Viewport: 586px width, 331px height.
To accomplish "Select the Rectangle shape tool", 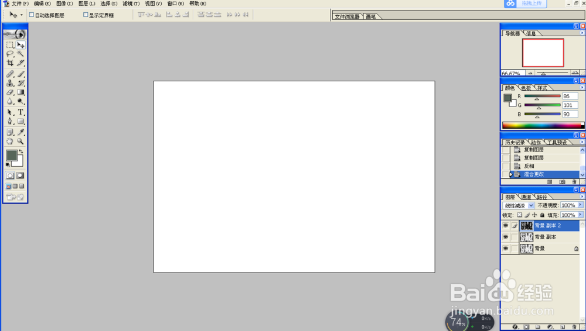I will tap(21, 121).
